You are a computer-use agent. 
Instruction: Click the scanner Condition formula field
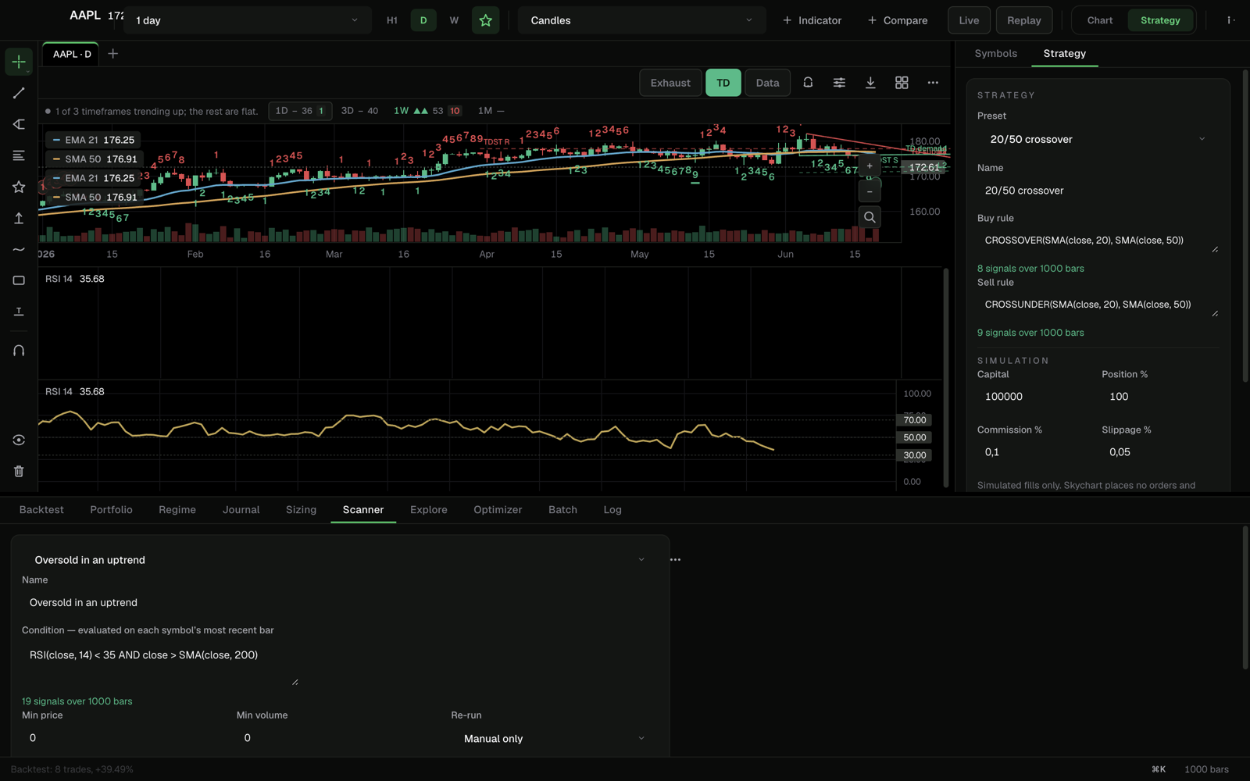(x=160, y=663)
